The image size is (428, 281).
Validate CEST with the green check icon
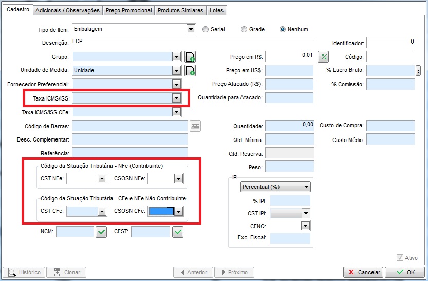(x=177, y=232)
